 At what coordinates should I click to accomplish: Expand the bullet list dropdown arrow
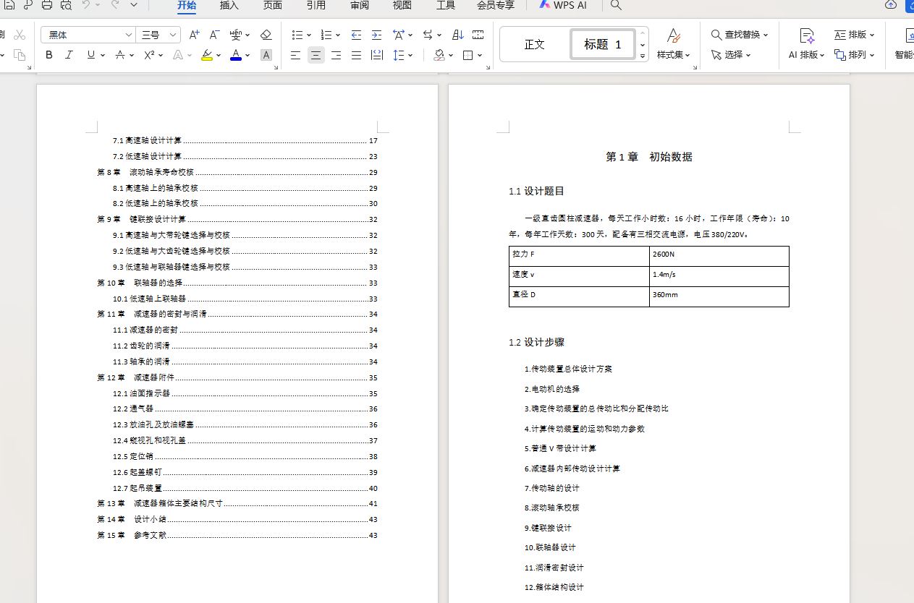tap(309, 35)
